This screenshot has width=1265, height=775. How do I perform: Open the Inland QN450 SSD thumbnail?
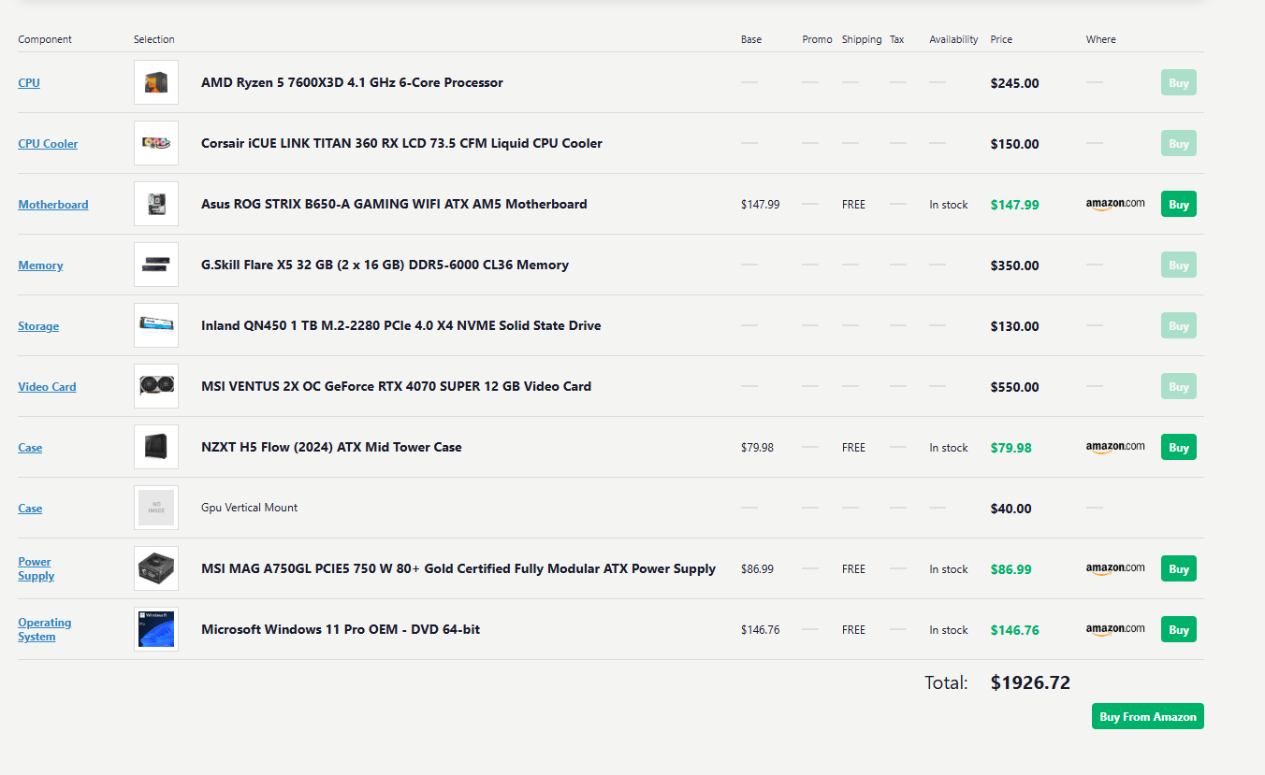[156, 325]
